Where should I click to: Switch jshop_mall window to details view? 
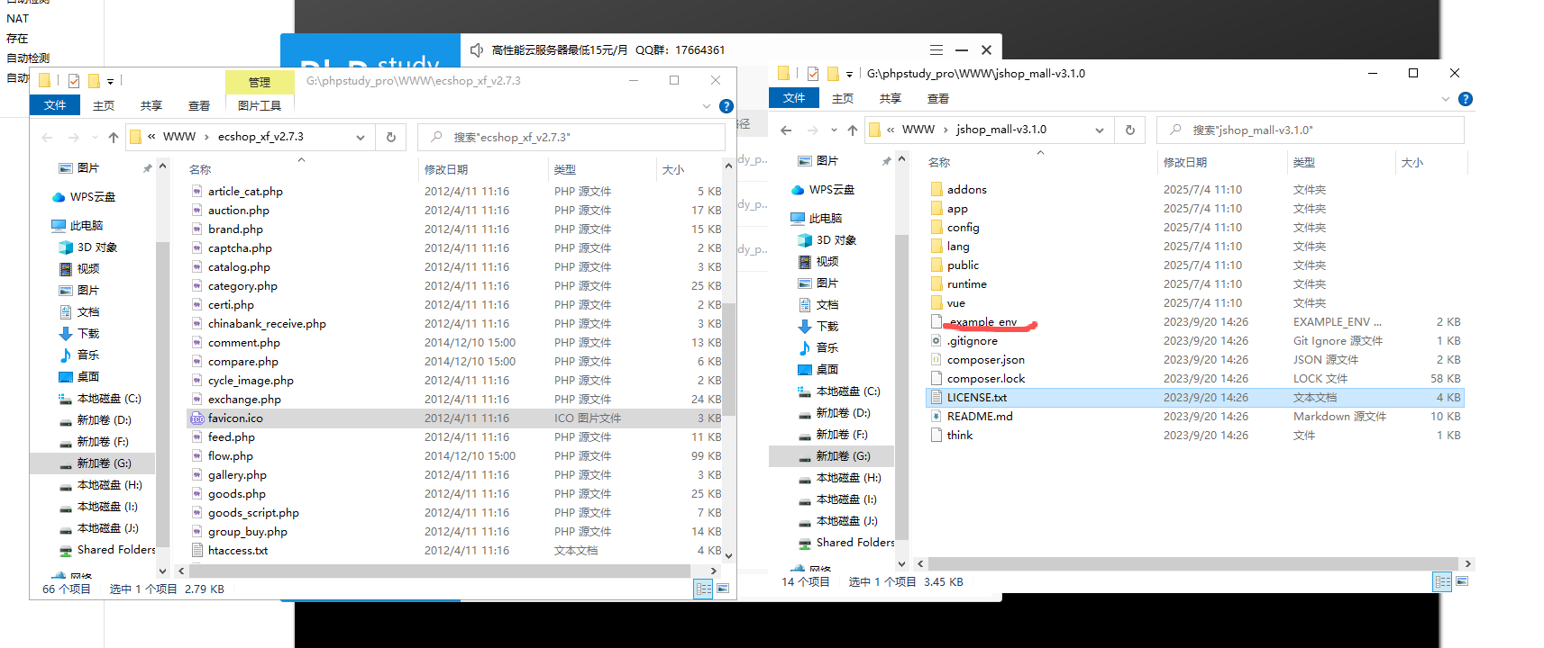pyautogui.click(x=1443, y=581)
